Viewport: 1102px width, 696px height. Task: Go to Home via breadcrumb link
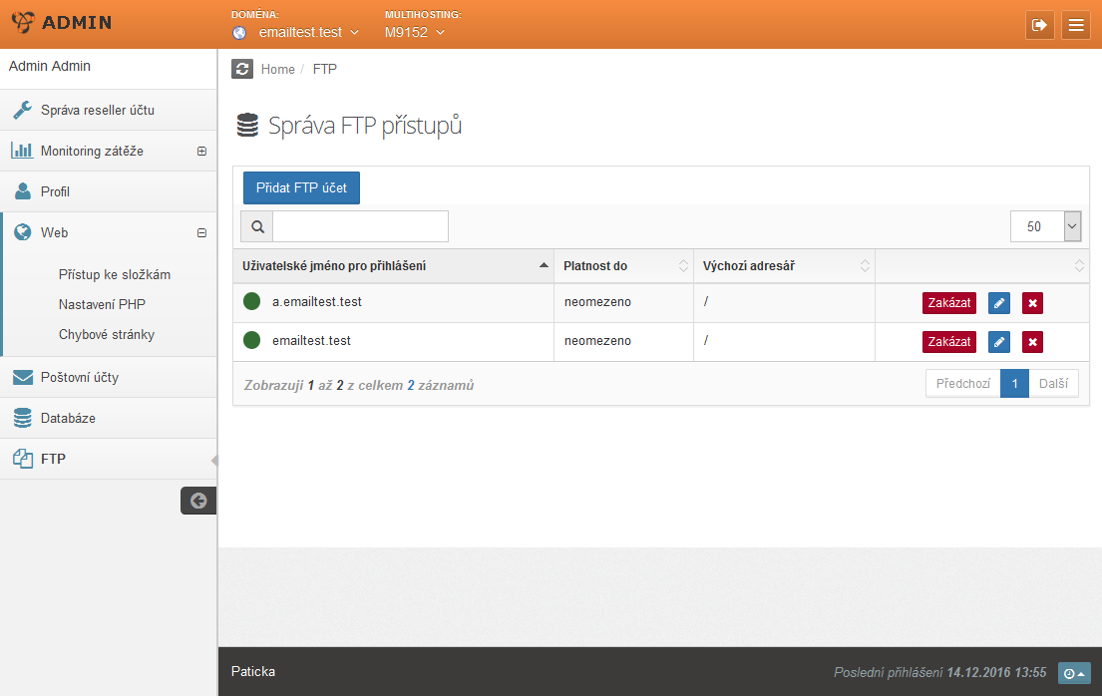(x=277, y=69)
